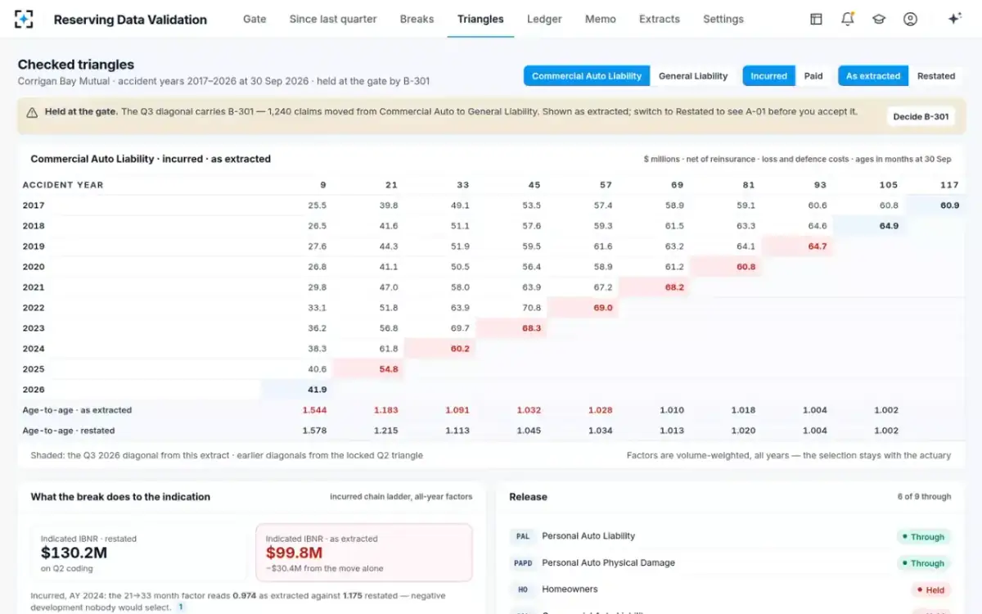Viewport: 982px width, 614px height.
Task: Select the Triangles tab
Action: 480,19
